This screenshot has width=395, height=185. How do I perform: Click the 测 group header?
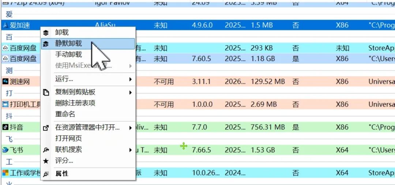9,71
